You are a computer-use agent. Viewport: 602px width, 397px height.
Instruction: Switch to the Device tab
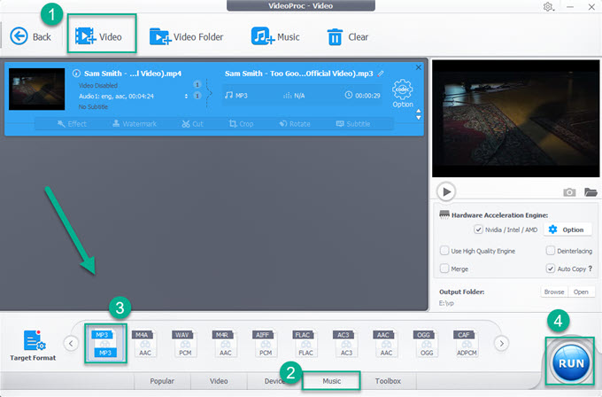click(x=274, y=381)
